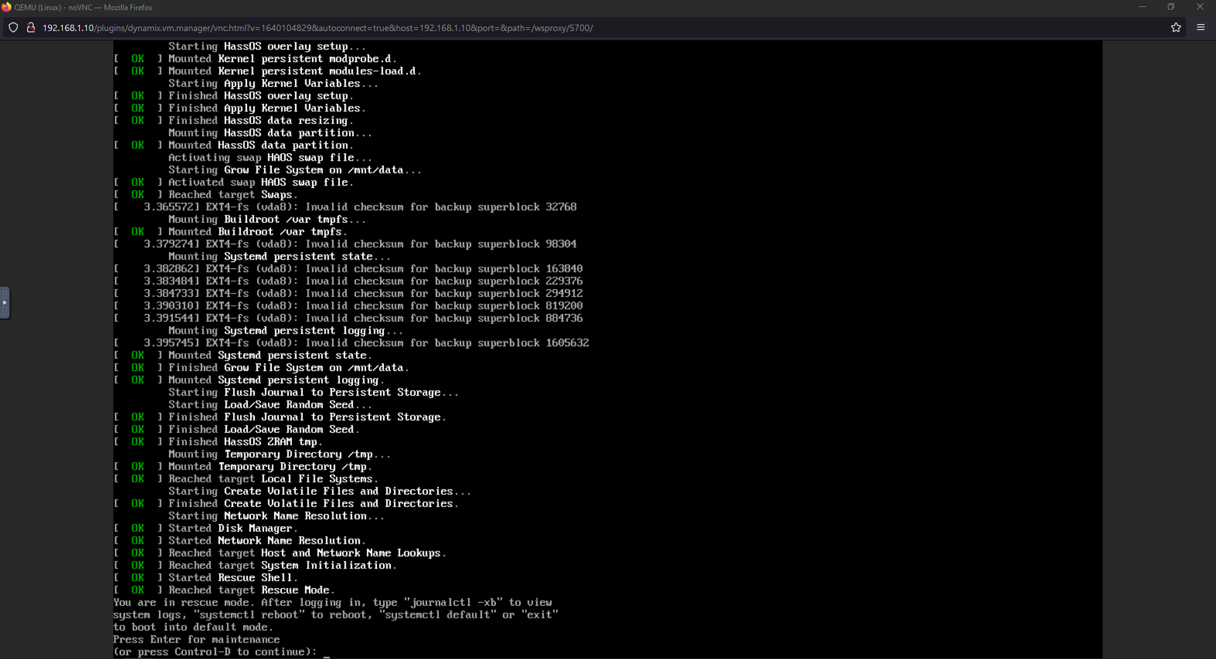Restore down the Firefox window
Screen dimensions: 1216x659
(x=1171, y=7)
